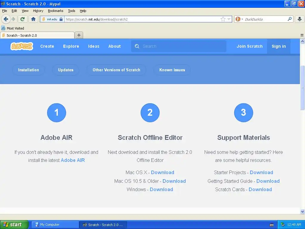Screen dimensions: 305x229
Task: Open the About page link
Action: [114, 46]
